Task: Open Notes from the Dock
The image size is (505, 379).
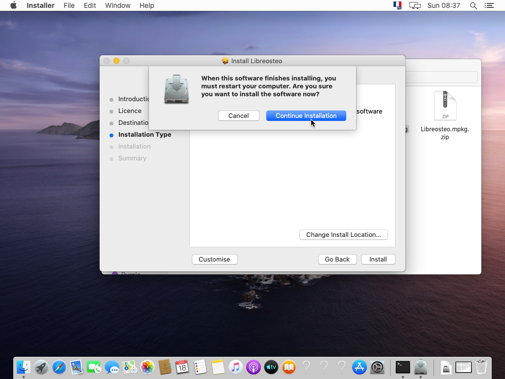Action: coord(217,367)
